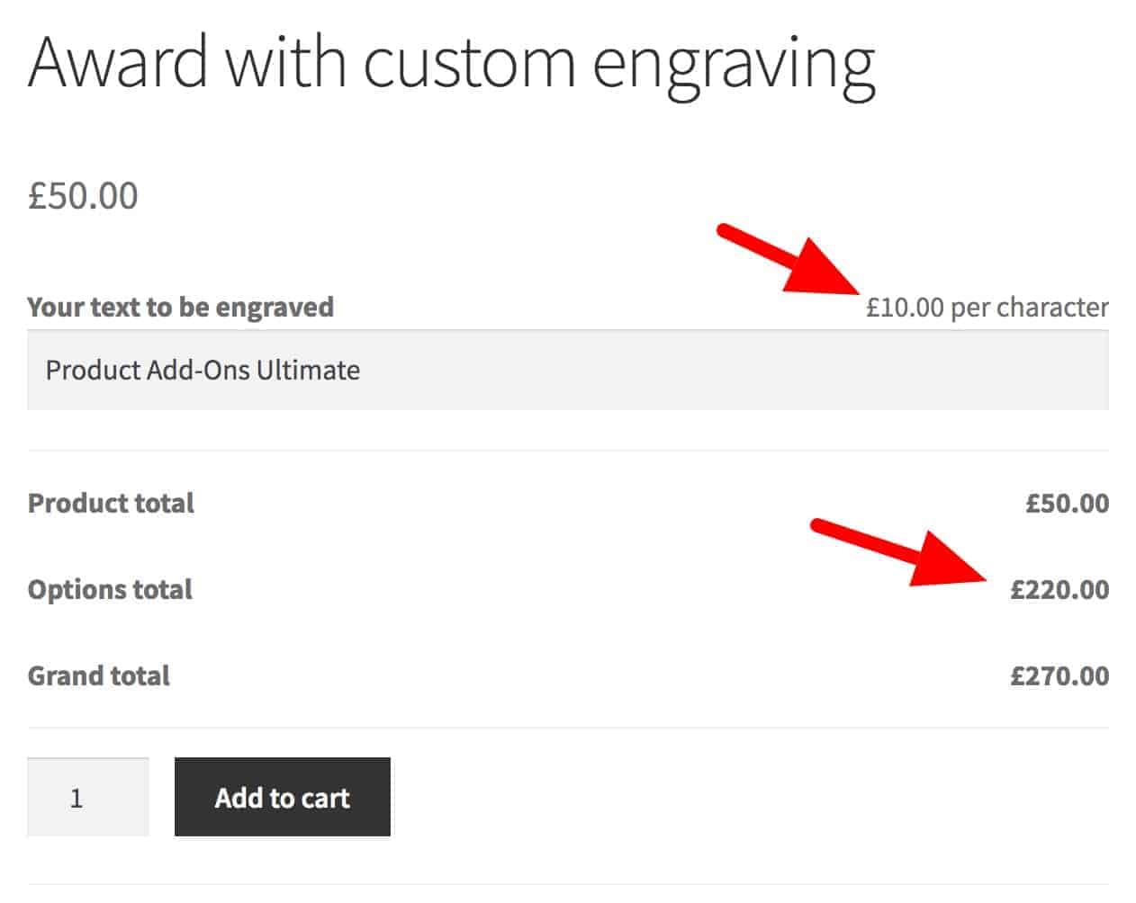Click the word "custom" in the heading
The width and height of the screenshot is (1136, 903).
pos(468,63)
